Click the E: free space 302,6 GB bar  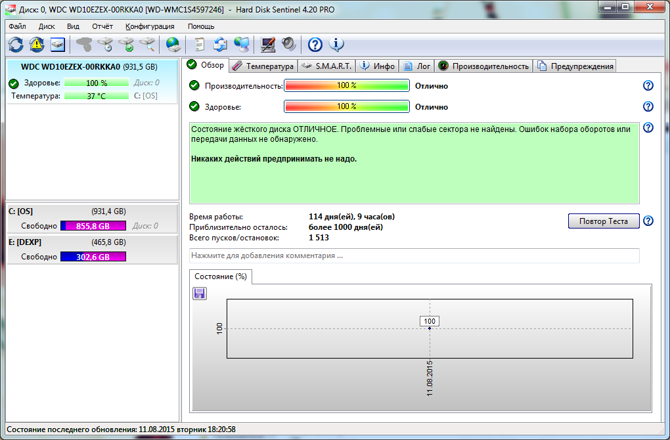pyautogui.click(x=93, y=256)
